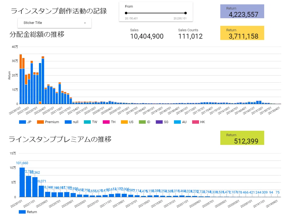Click the From date range slider track

pos(156,13)
